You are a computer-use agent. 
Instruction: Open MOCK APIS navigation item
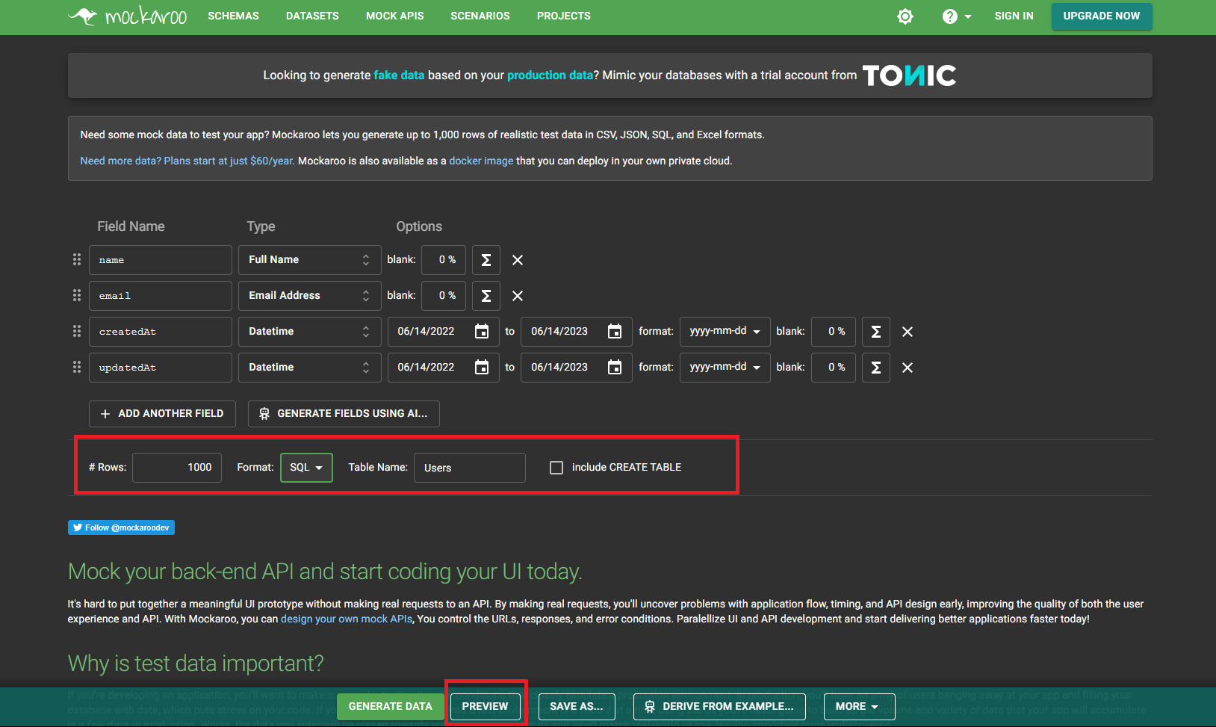coord(394,16)
